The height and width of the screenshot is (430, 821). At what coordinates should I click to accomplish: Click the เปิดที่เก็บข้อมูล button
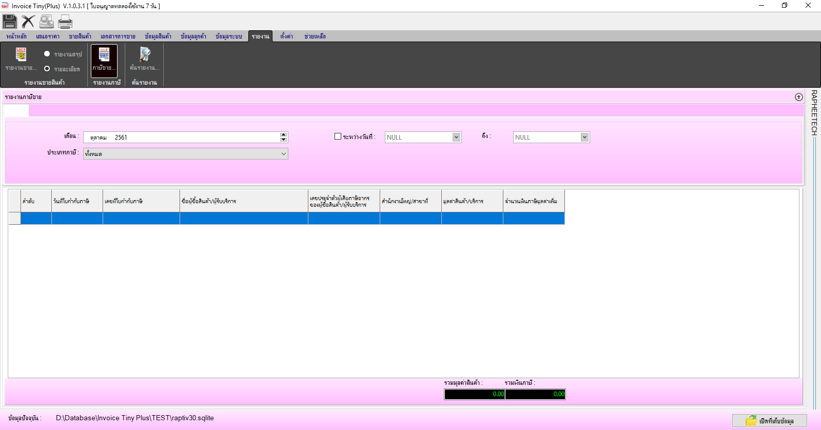tap(769, 421)
